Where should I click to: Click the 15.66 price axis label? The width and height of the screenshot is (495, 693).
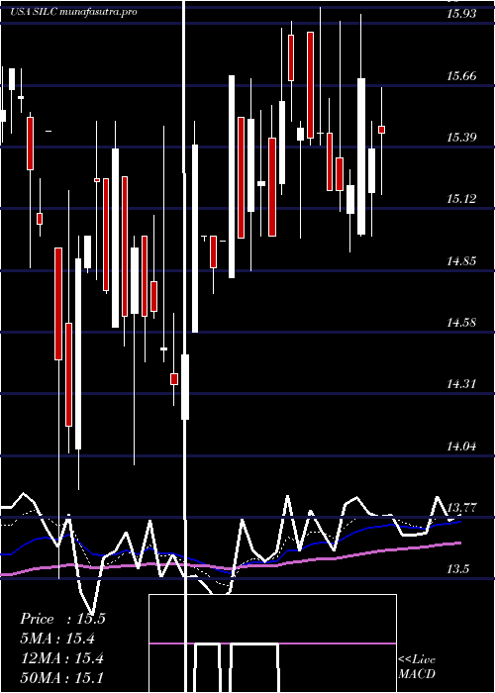click(461, 76)
